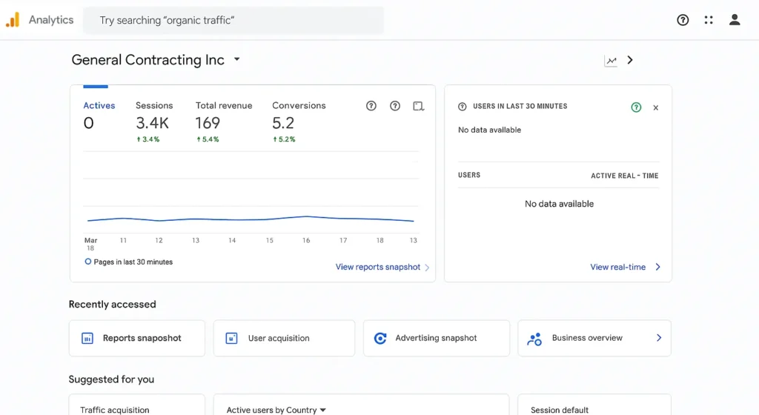Open Advertising snapshot recently accessed card
The height and width of the screenshot is (415, 759).
click(x=436, y=338)
